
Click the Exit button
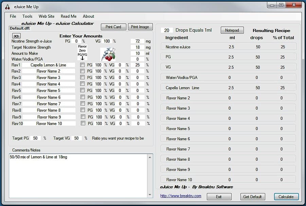(219, 197)
